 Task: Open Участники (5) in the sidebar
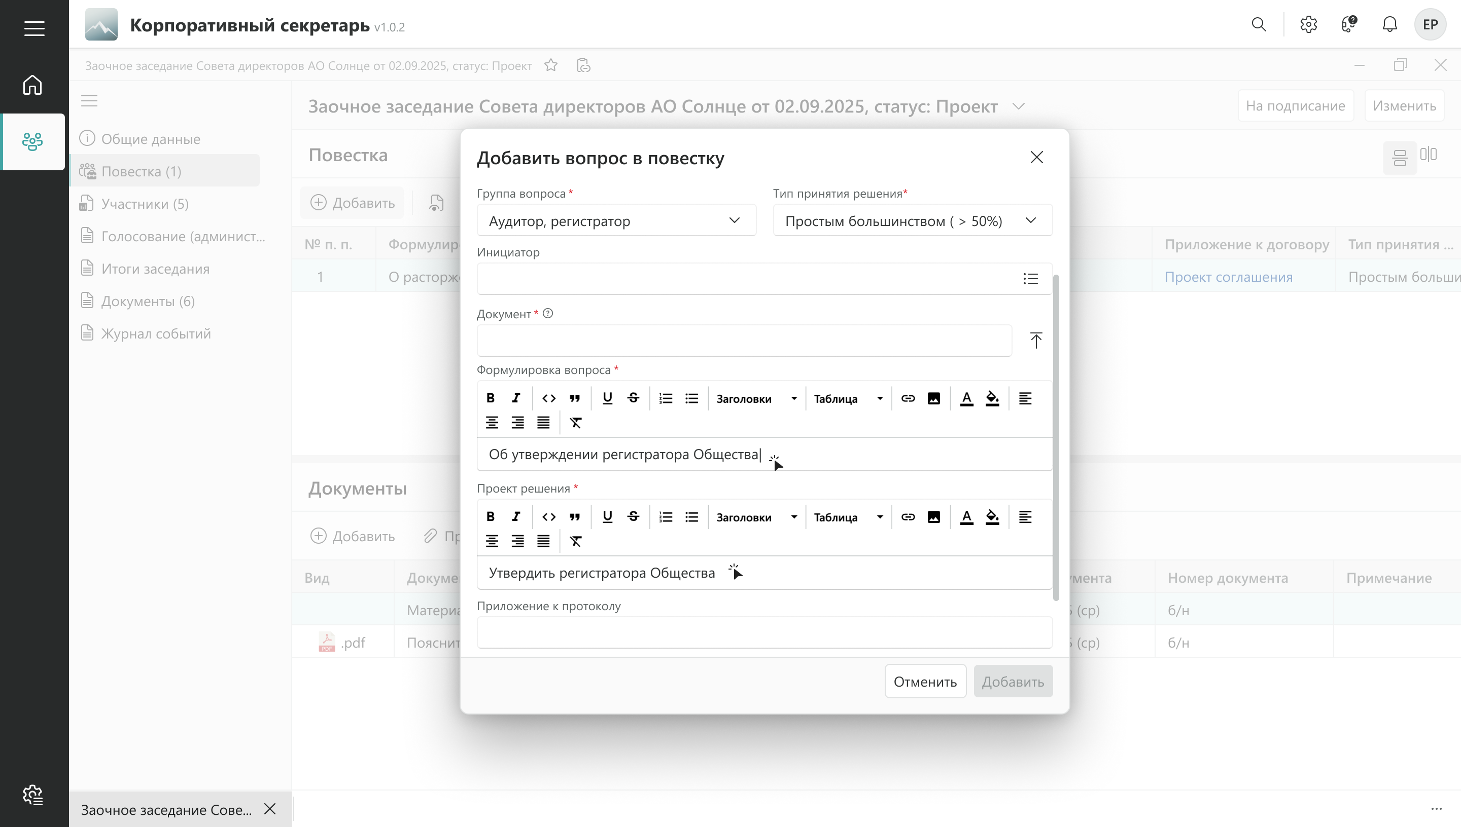tap(145, 204)
